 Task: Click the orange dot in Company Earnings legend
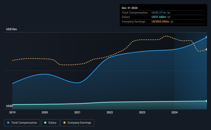pos(65,123)
